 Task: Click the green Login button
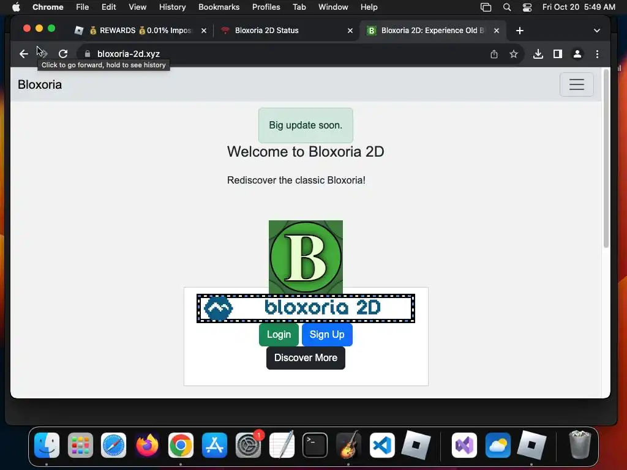pyautogui.click(x=279, y=335)
